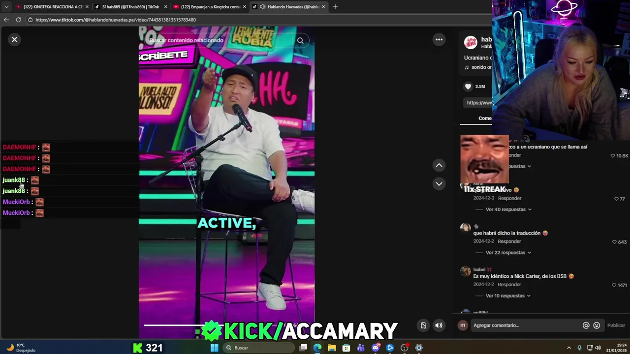Go to next video with down arrow

point(439,184)
